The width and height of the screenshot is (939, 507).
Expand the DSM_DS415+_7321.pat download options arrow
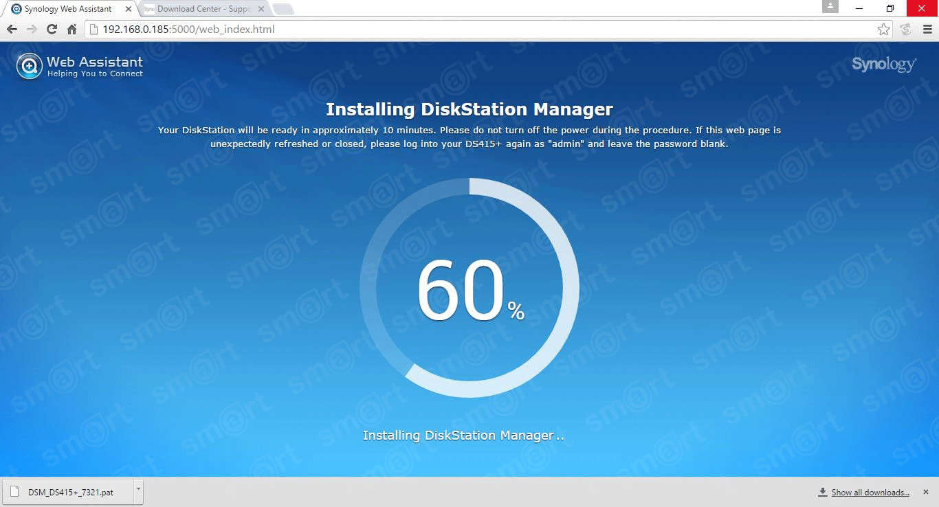138,492
